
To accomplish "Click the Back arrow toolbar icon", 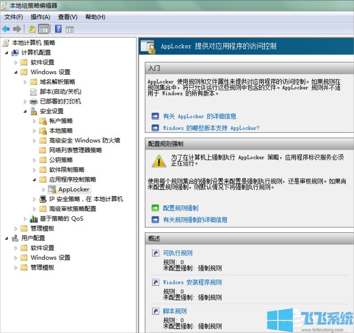I will [6, 29].
